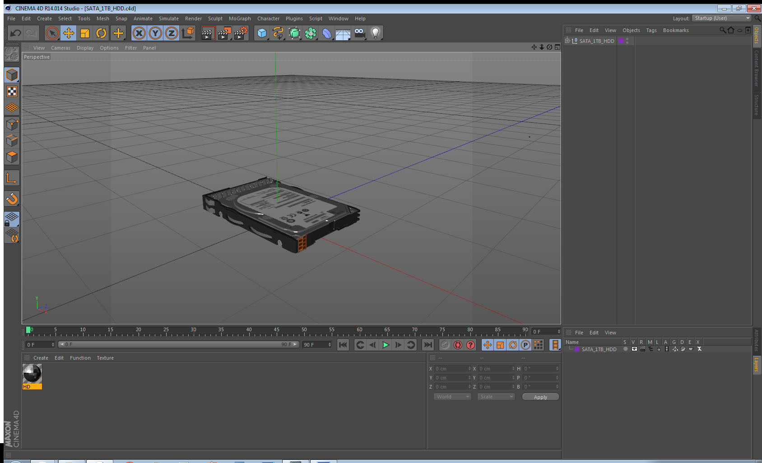Activate the Move tool in top toolbar
Screen dimensions: 762x463
pos(69,33)
